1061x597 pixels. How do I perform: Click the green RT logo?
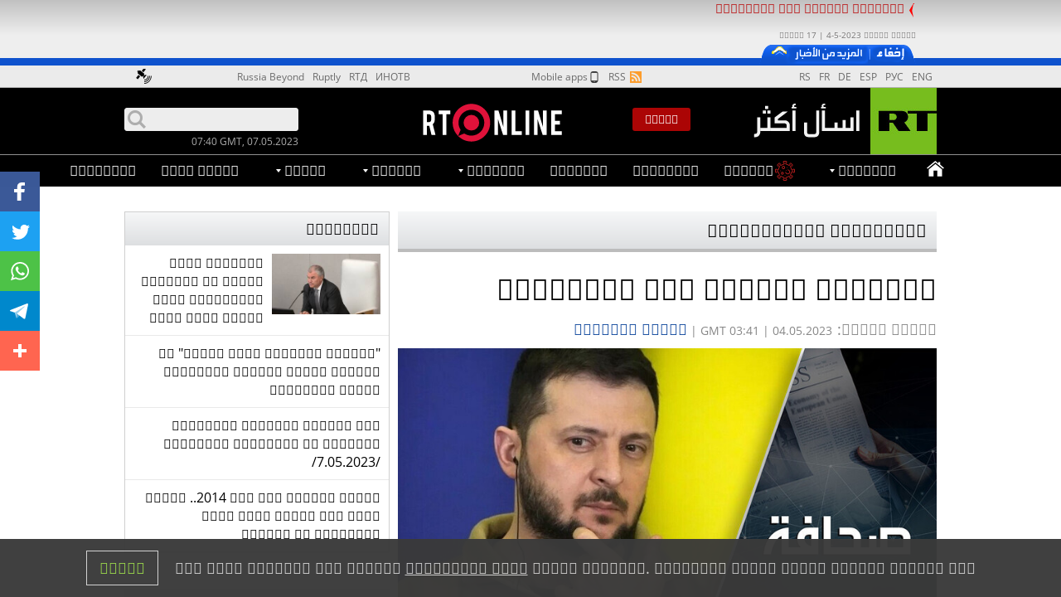[x=904, y=121]
